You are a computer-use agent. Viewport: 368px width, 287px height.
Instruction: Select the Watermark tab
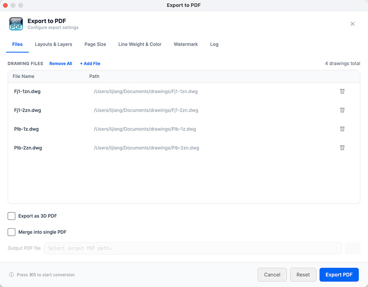(x=186, y=45)
